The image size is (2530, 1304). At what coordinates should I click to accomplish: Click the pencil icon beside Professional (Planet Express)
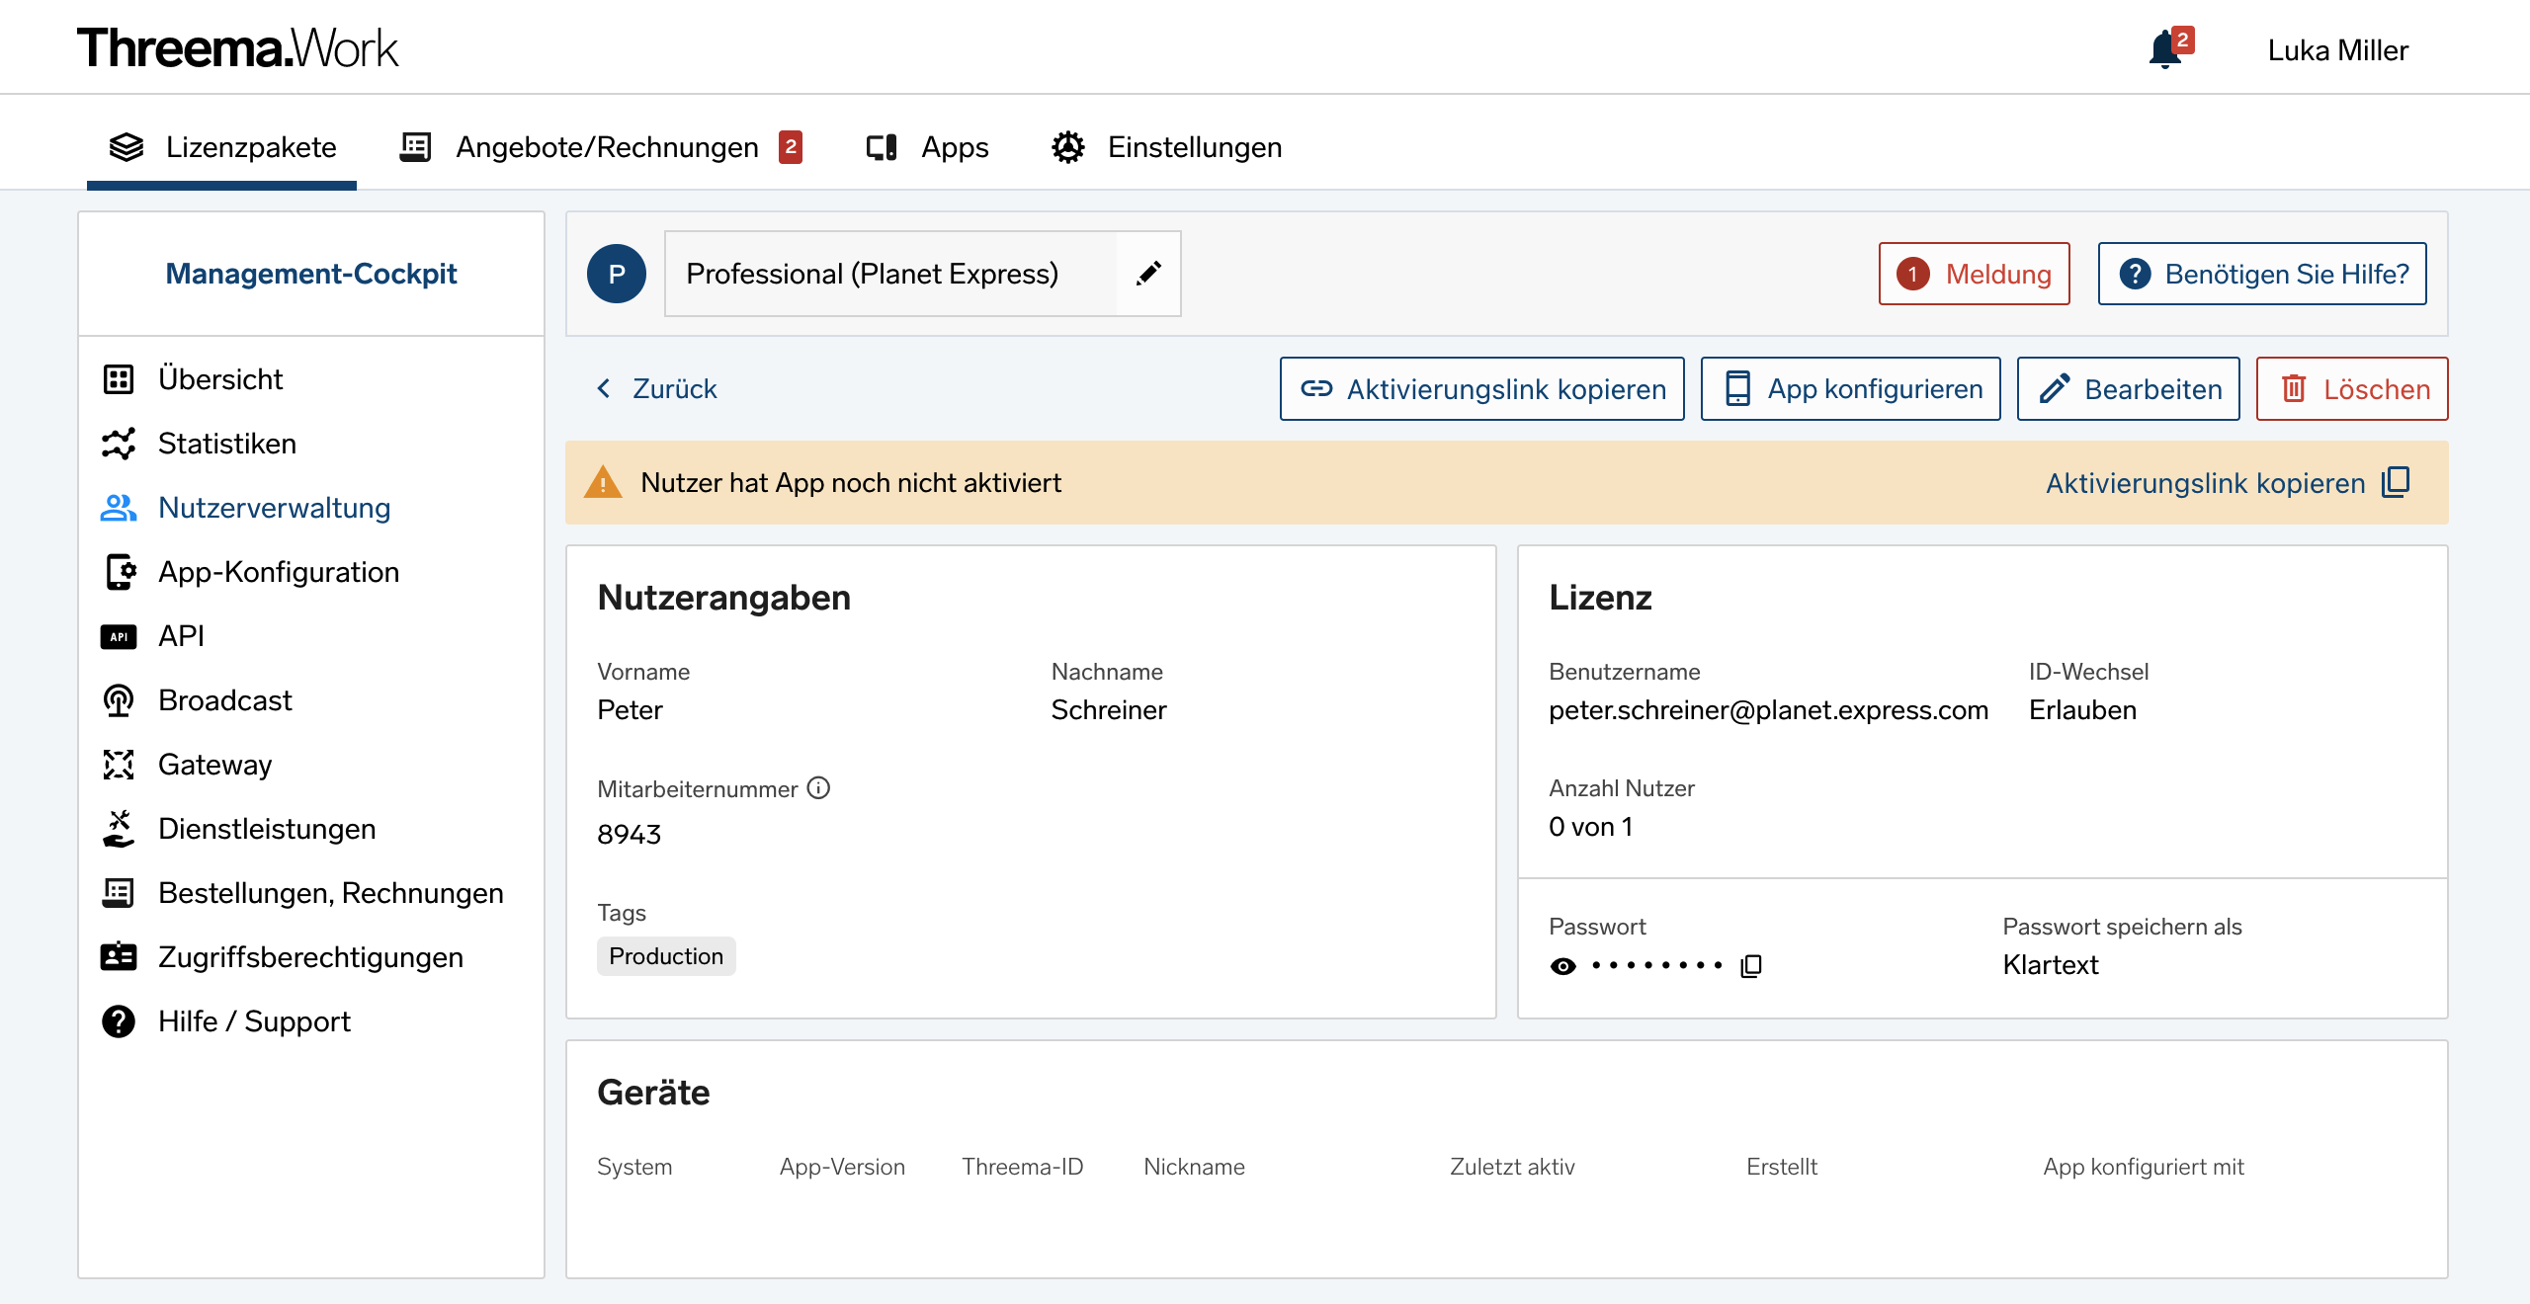[1148, 274]
